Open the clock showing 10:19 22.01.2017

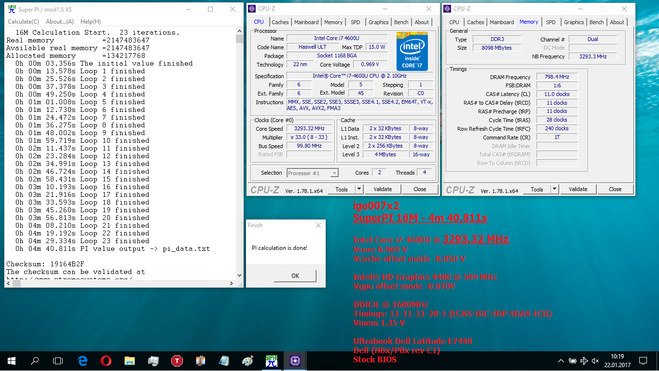click(617, 360)
